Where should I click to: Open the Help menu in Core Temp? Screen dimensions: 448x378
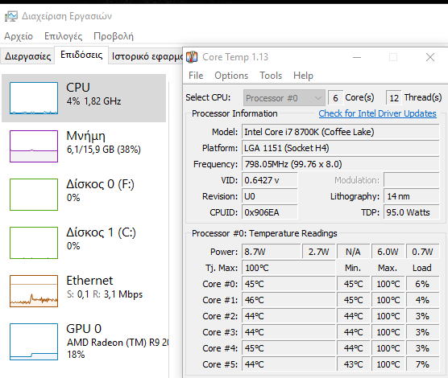click(303, 76)
